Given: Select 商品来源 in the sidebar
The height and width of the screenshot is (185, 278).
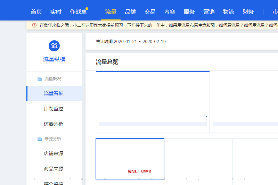Looking at the screenshot, I should click(x=54, y=169).
